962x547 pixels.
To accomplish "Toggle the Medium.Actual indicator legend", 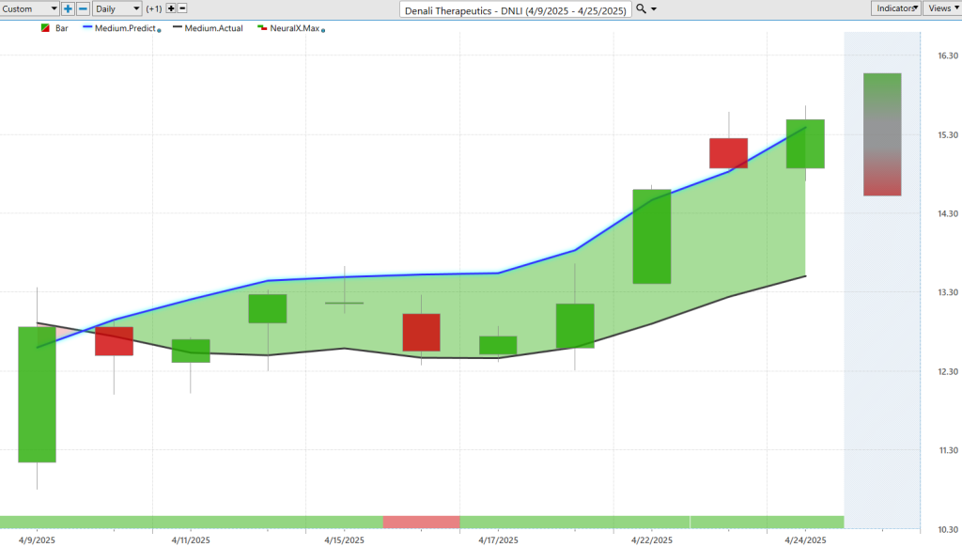I will (213, 28).
